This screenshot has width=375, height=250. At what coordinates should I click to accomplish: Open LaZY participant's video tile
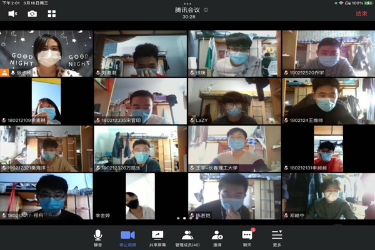(x=234, y=101)
